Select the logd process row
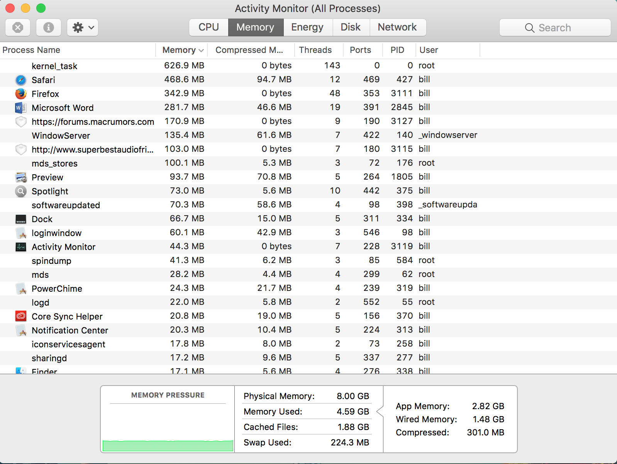Screen dimensions: 617x464 tap(308, 303)
